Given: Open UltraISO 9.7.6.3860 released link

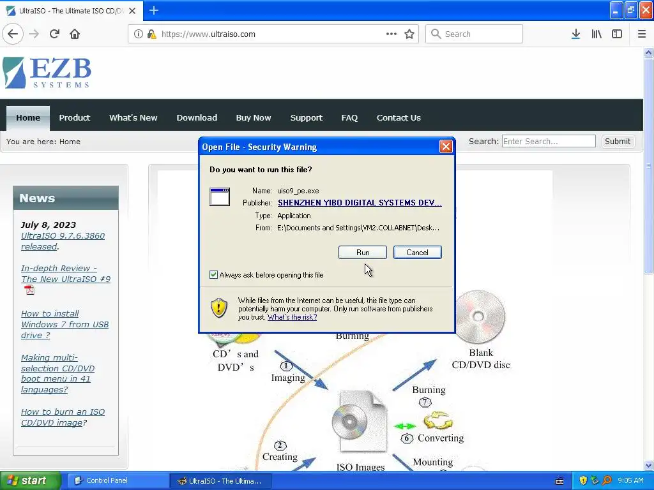Looking at the screenshot, I should point(63,241).
